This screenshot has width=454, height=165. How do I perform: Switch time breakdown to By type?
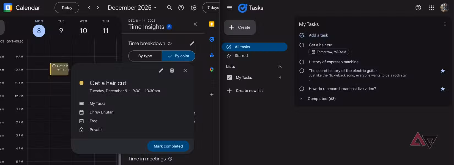[145, 56]
